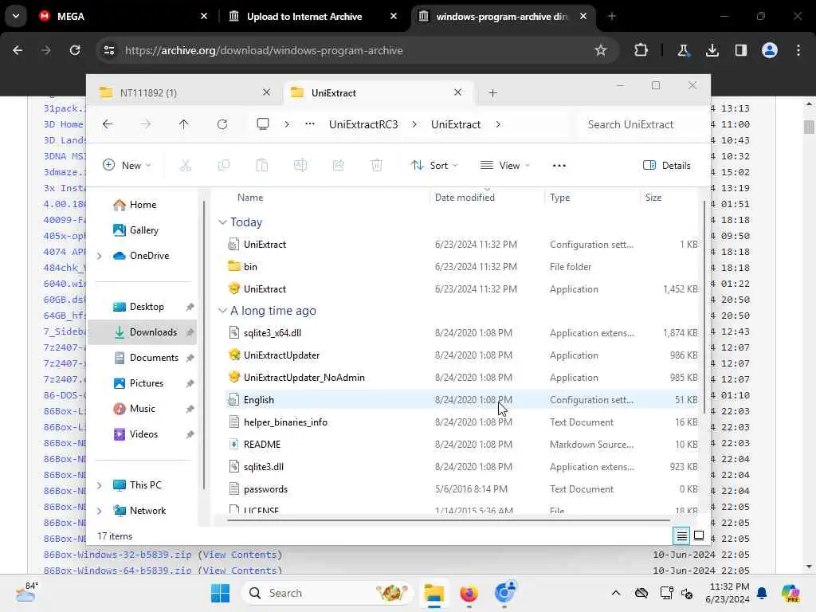Open the View dropdown menu
This screenshot has height=612, width=816.
coord(504,166)
